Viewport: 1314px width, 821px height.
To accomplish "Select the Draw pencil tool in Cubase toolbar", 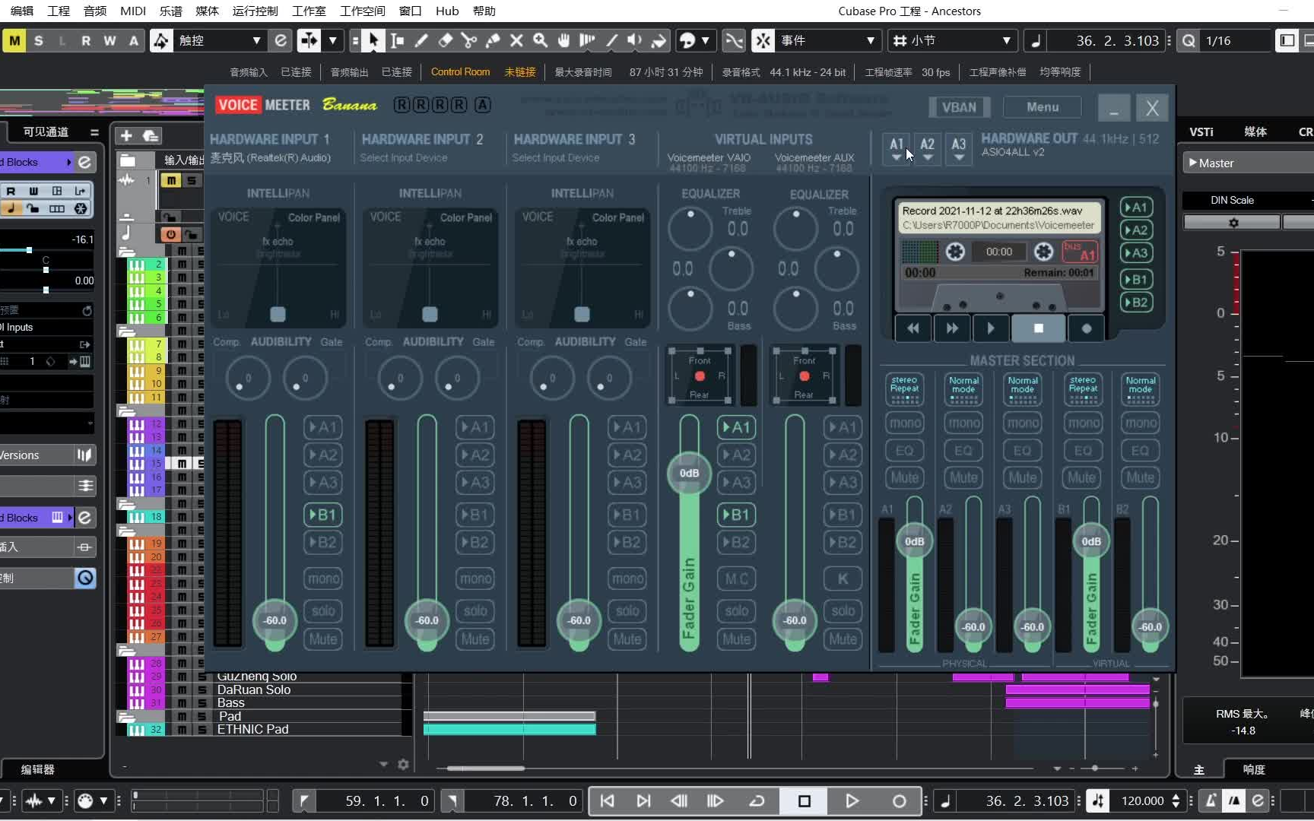I will [421, 40].
